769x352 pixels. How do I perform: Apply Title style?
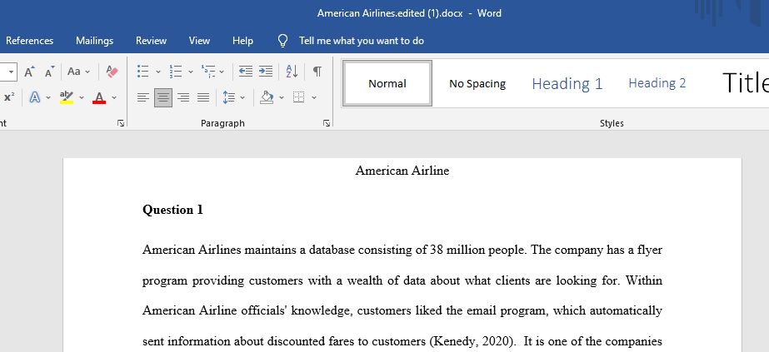(745, 82)
